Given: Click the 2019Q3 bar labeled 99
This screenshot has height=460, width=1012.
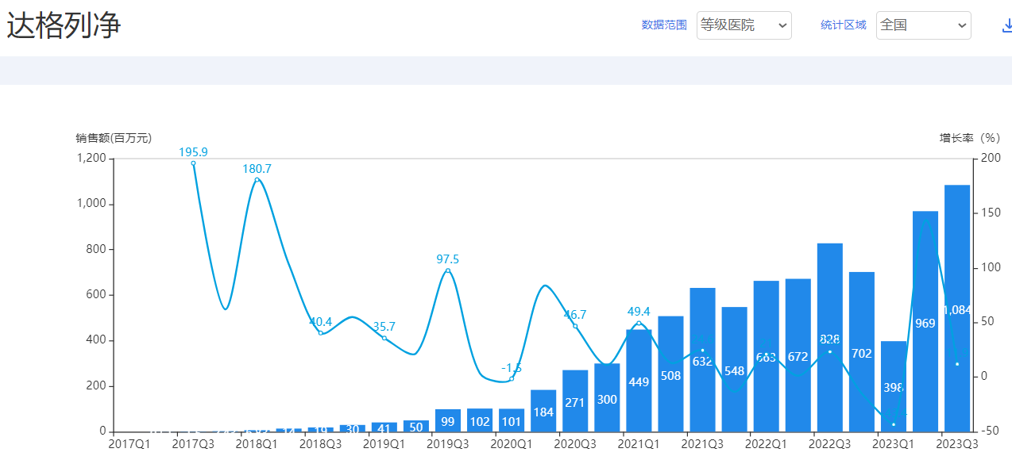Looking at the screenshot, I should (x=448, y=420).
